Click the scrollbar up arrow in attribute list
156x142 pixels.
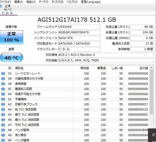click(151, 68)
